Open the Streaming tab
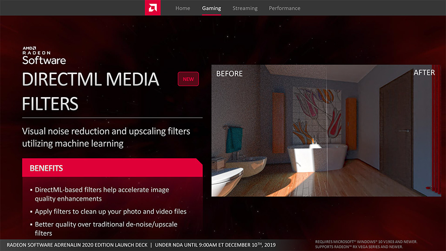 245,8
